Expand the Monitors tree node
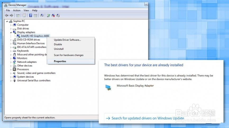The image size is (229, 128). click(11, 58)
